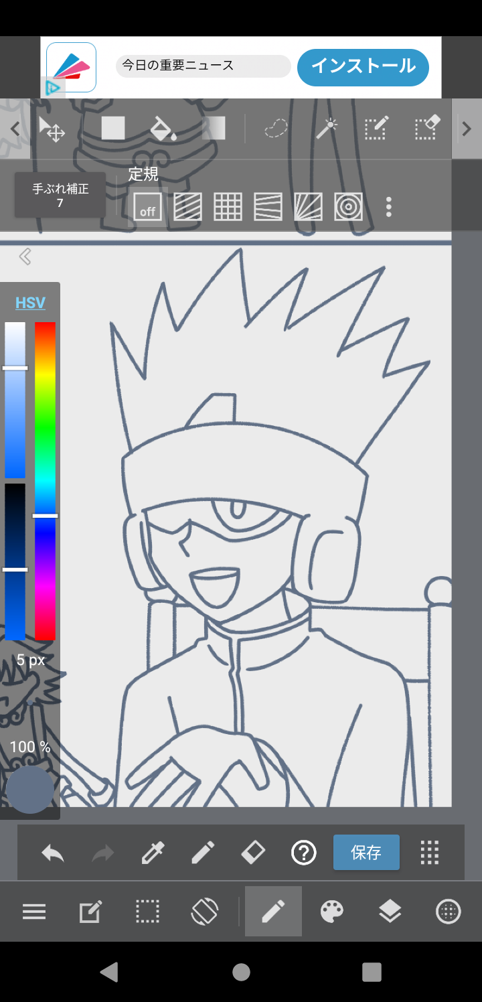This screenshot has height=1002, width=482.
Task: Tap the current color swatch circle
Action: point(30,790)
